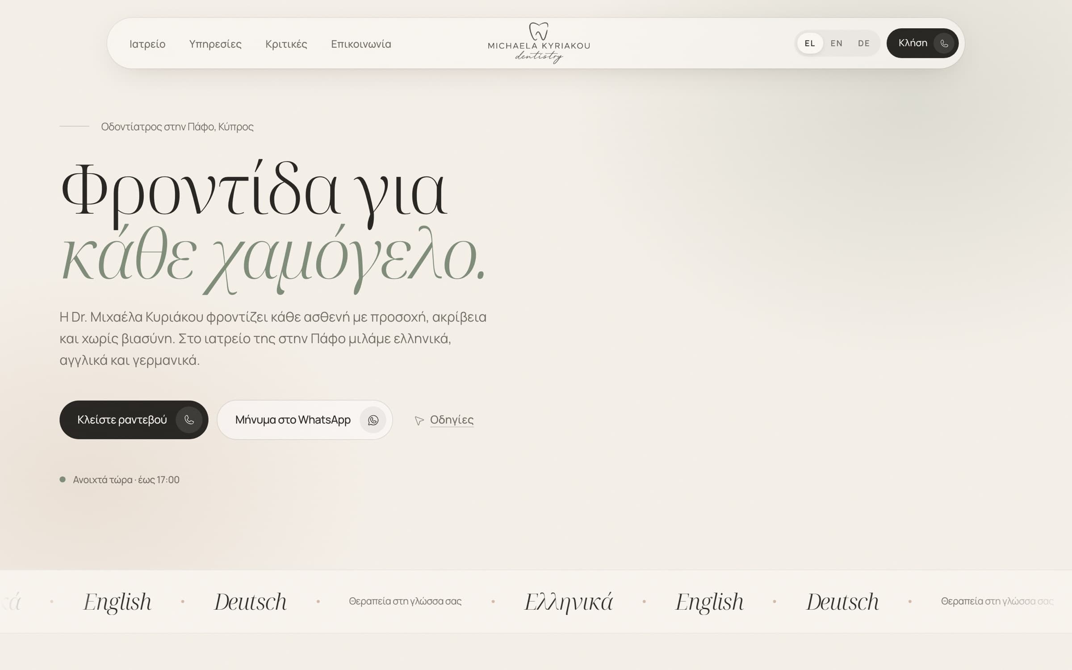The height and width of the screenshot is (670, 1072).
Task: Click the phone icon in Κλείστε ραντεβού
Action: pyautogui.click(x=189, y=420)
